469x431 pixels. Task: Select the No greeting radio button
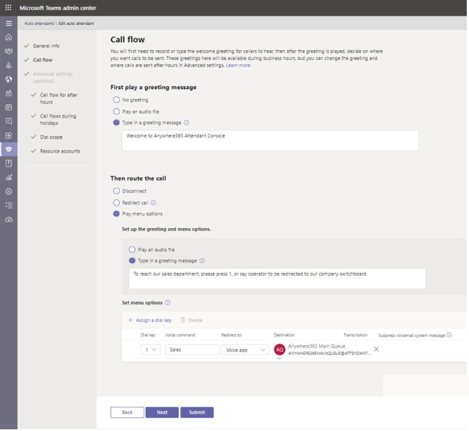click(116, 100)
